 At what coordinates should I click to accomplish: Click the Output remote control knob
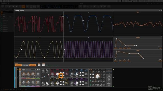(x=38, y=82)
